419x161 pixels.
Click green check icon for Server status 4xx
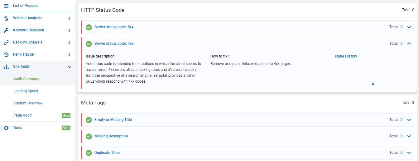(89, 44)
